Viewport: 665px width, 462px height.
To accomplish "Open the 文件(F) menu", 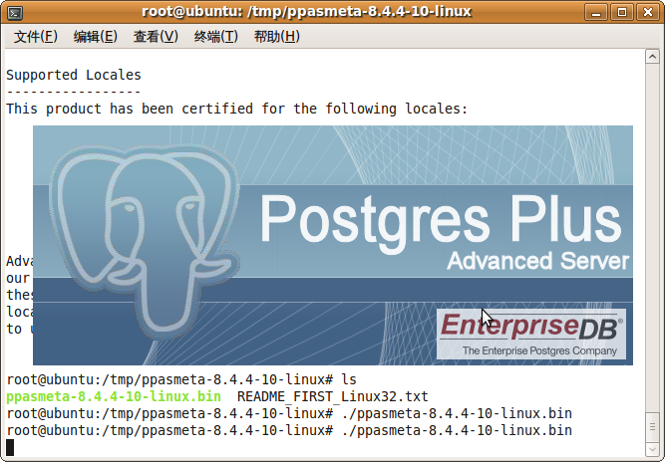I will tap(36, 37).
